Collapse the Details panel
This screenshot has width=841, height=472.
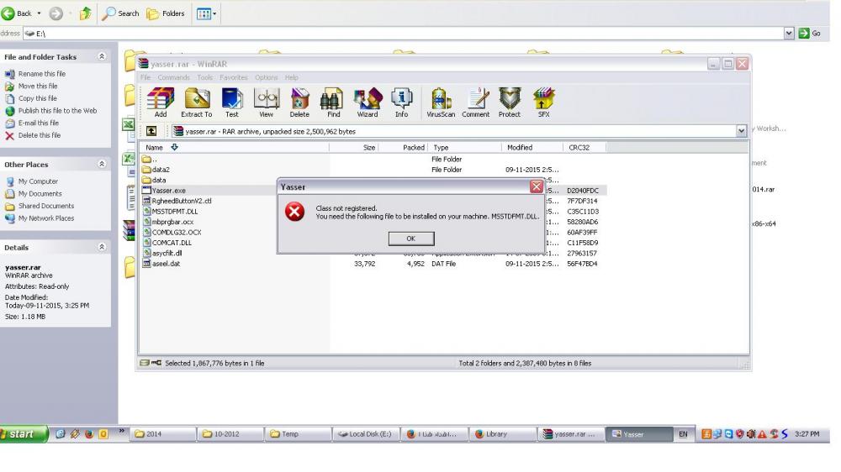tap(102, 247)
